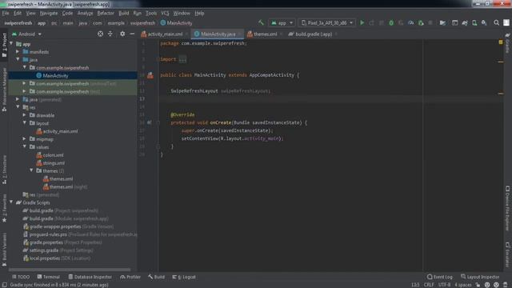The width and height of the screenshot is (512, 288).
Task: Click the Debug app bug icon
Action: (391, 23)
